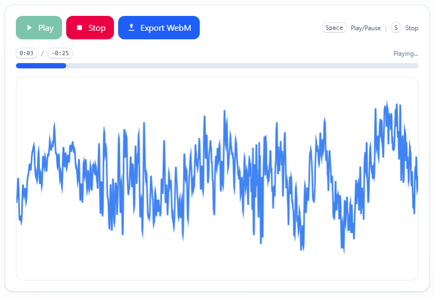The image size is (435, 298).
Task: Click the elapsed time 0:03 field
Action: pyautogui.click(x=26, y=53)
